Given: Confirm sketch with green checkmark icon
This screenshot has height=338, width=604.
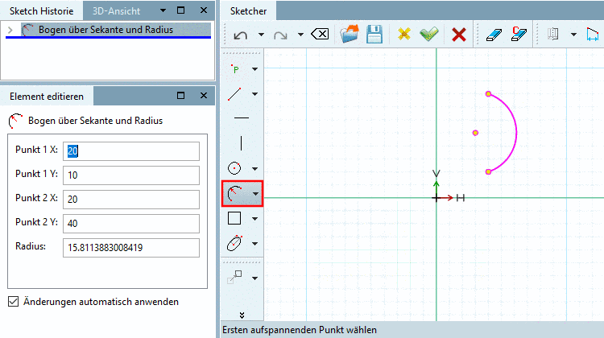Looking at the screenshot, I should coord(428,34).
